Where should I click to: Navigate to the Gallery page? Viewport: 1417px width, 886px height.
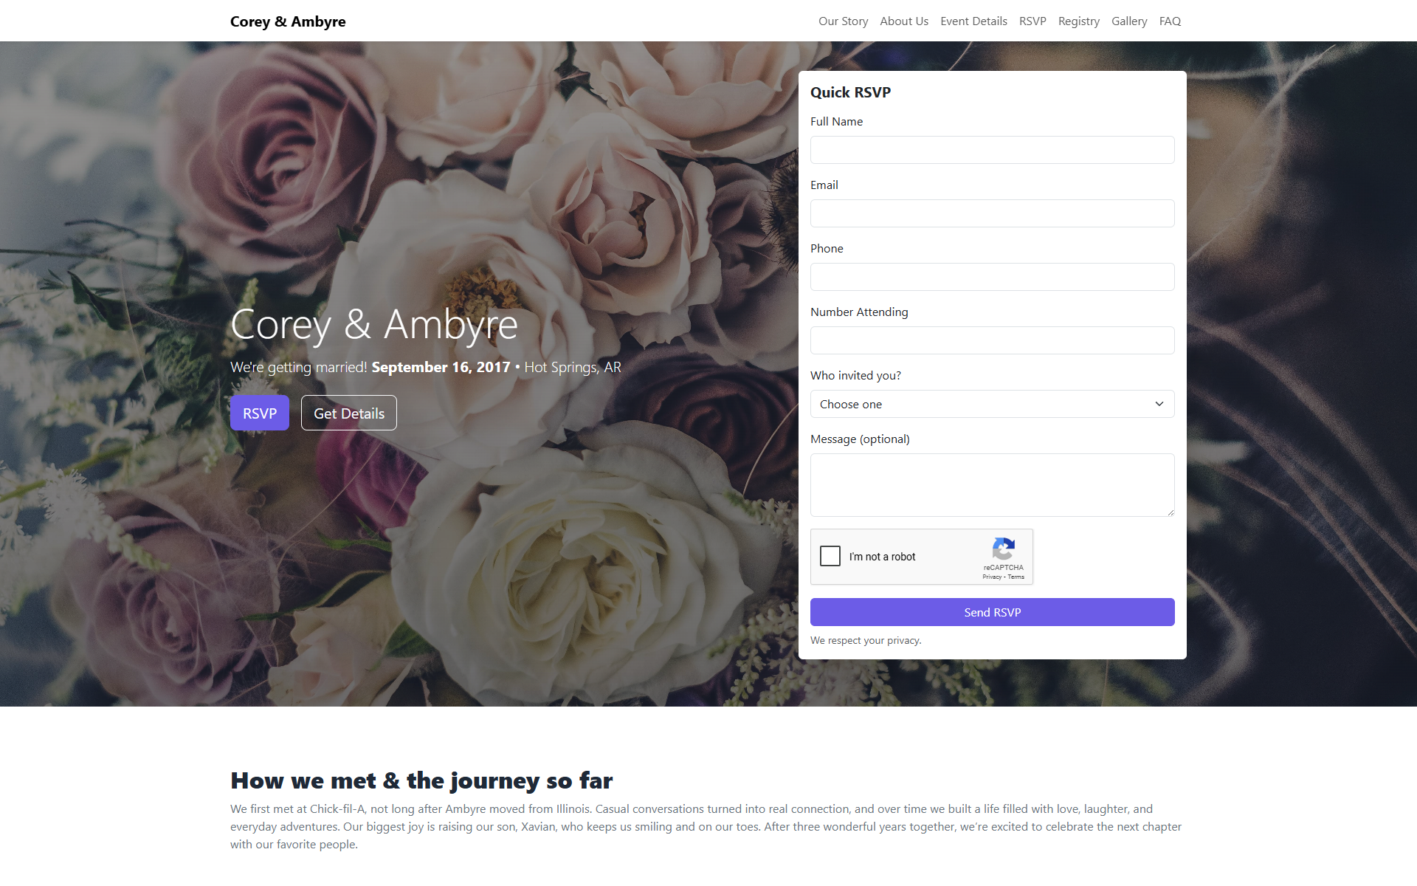pos(1129,21)
